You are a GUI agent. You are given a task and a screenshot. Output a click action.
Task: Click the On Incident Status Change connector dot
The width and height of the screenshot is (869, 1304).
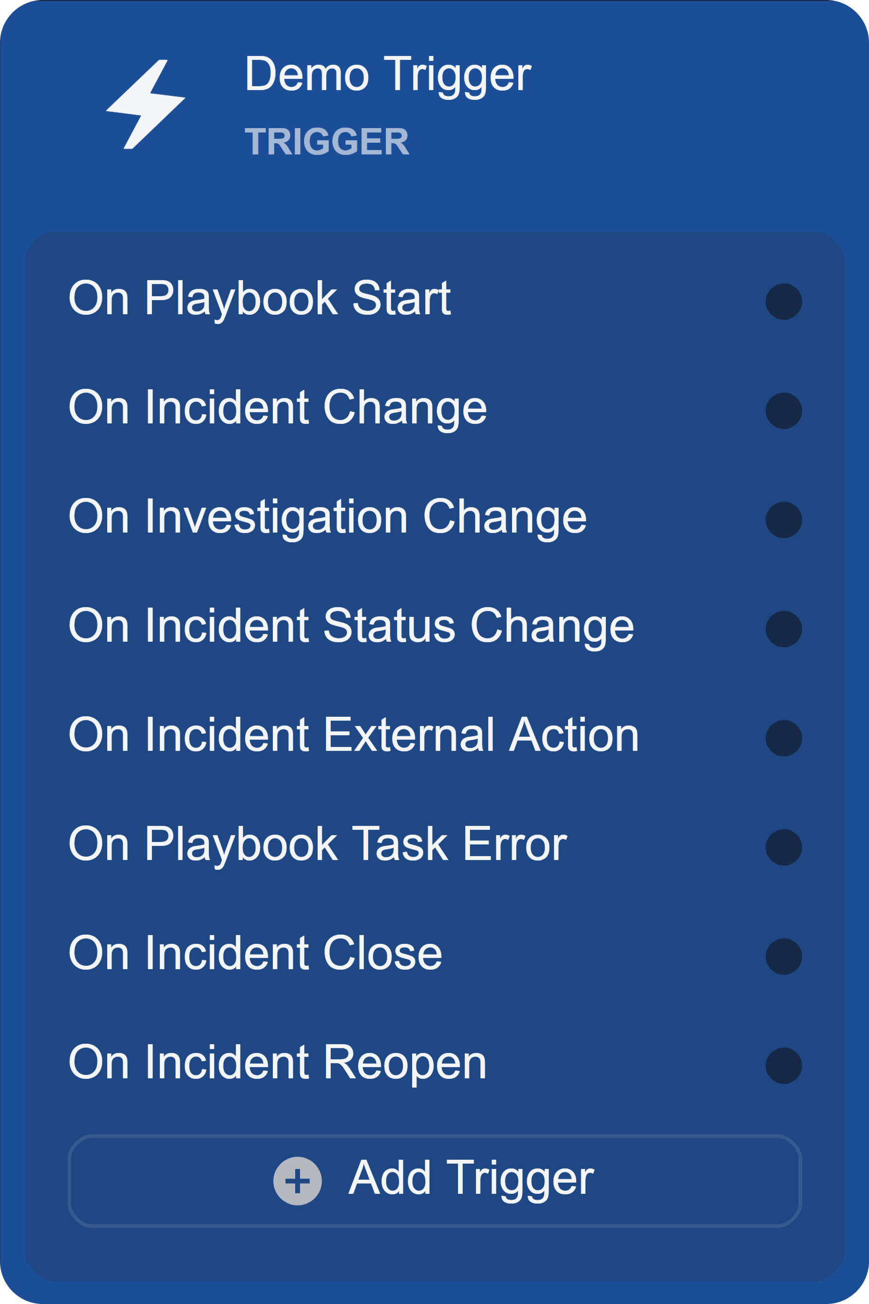tap(784, 629)
